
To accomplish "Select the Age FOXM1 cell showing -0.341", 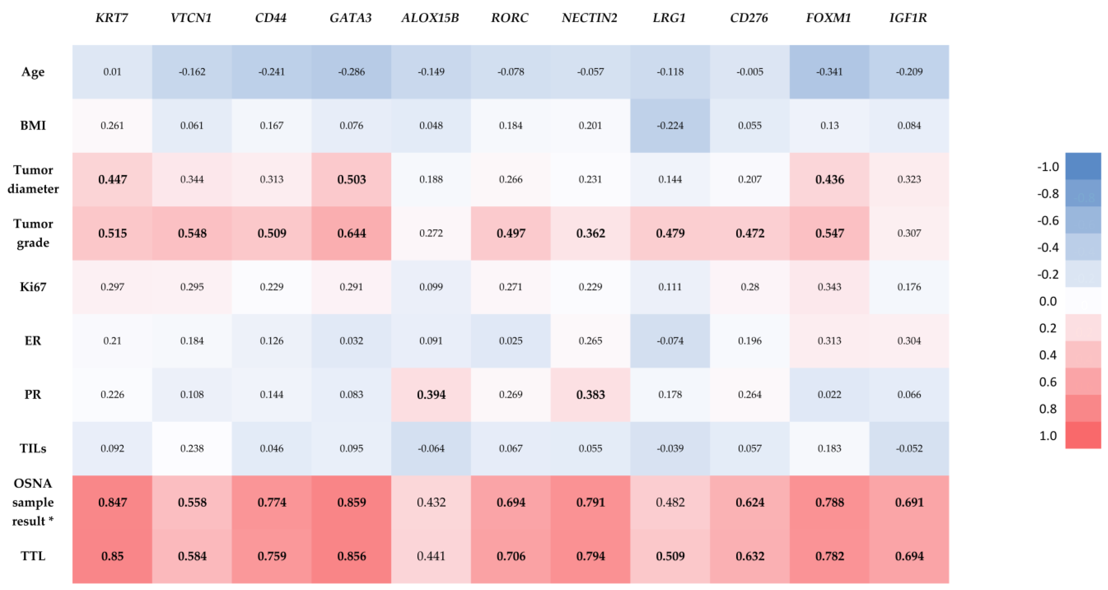I will (829, 72).
